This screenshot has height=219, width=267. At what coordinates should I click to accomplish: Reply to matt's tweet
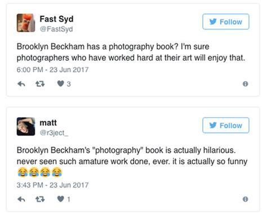coord(21,199)
